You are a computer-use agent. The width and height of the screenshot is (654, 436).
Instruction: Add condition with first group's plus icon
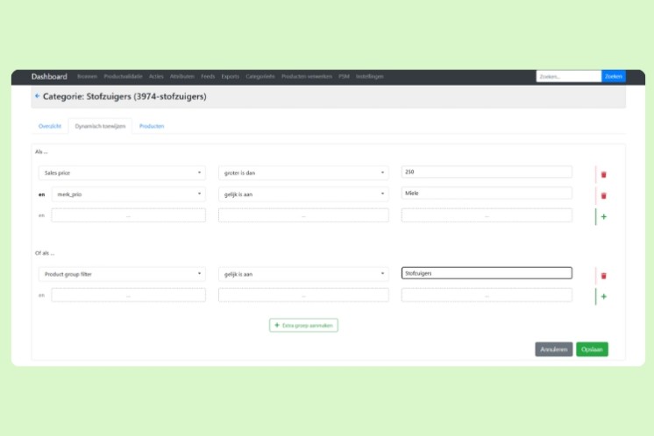pyautogui.click(x=603, y=215)
